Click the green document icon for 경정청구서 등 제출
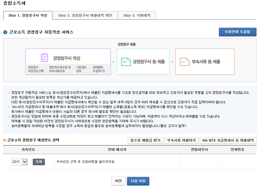 126,62
